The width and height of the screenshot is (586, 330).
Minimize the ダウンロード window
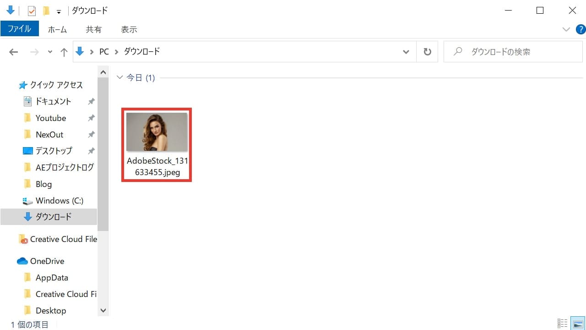(507, 11)
